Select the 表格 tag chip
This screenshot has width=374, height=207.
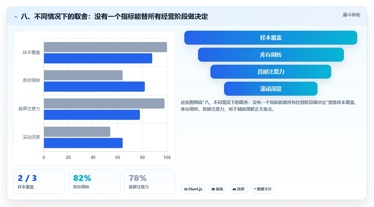coord(217,189)
